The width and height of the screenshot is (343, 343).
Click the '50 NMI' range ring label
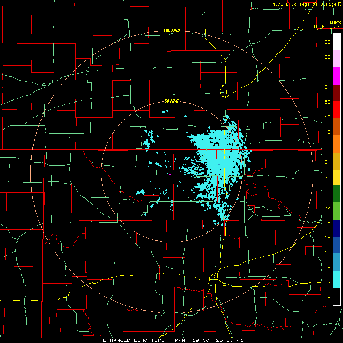pos(171,101)
